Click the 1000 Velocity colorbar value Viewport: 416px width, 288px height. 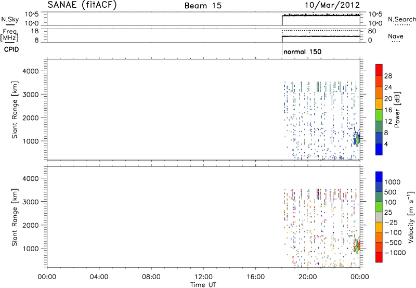pos(393,182)
